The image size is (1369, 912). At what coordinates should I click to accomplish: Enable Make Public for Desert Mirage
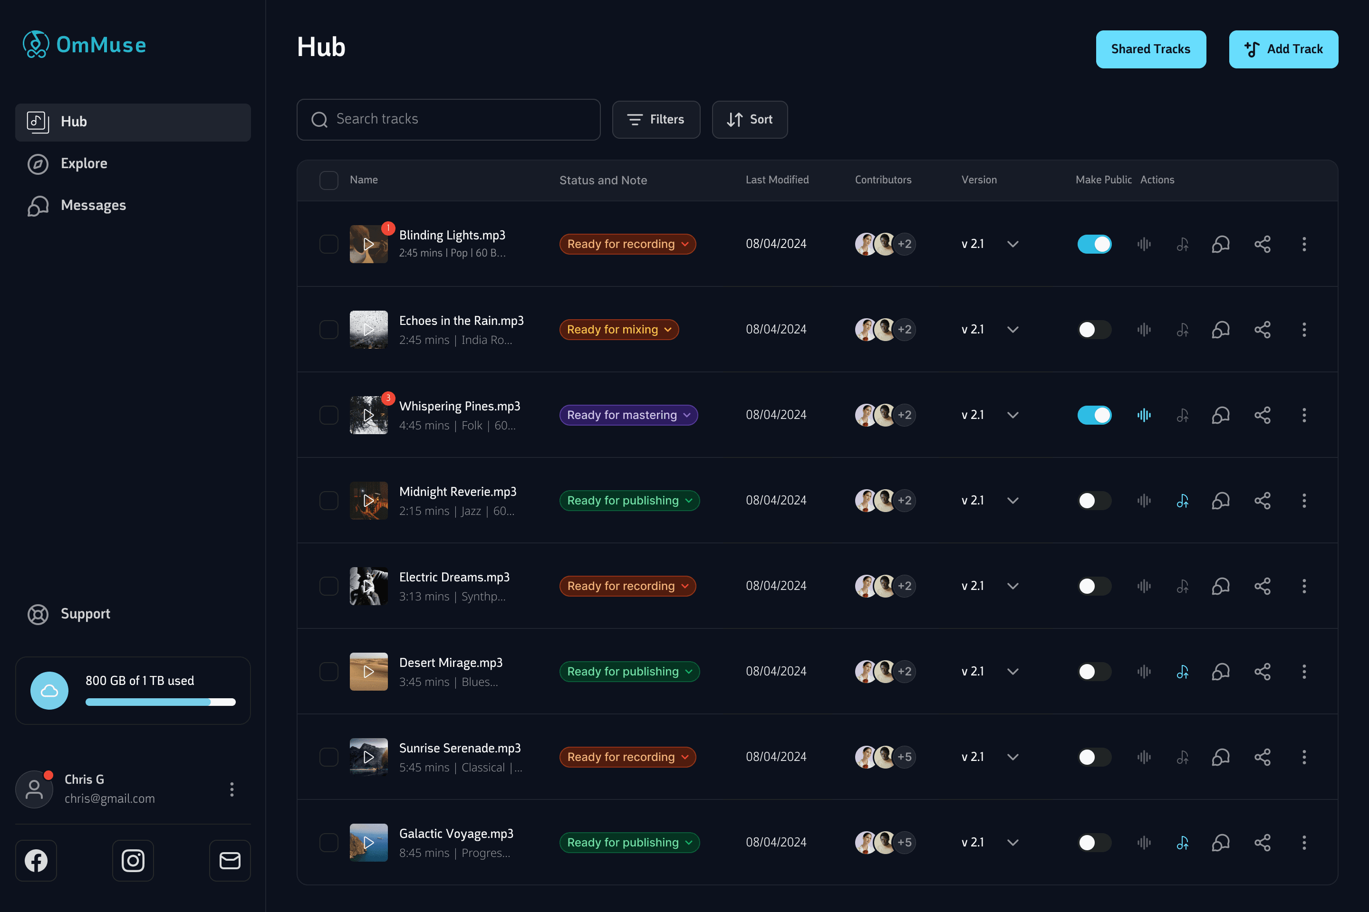(x=1094, y=671)
